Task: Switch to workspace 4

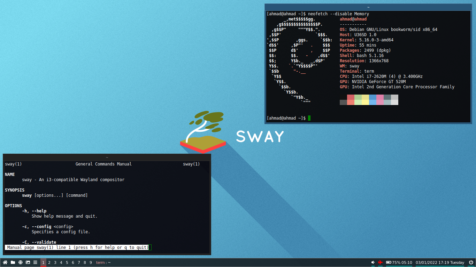Action: 61,262
